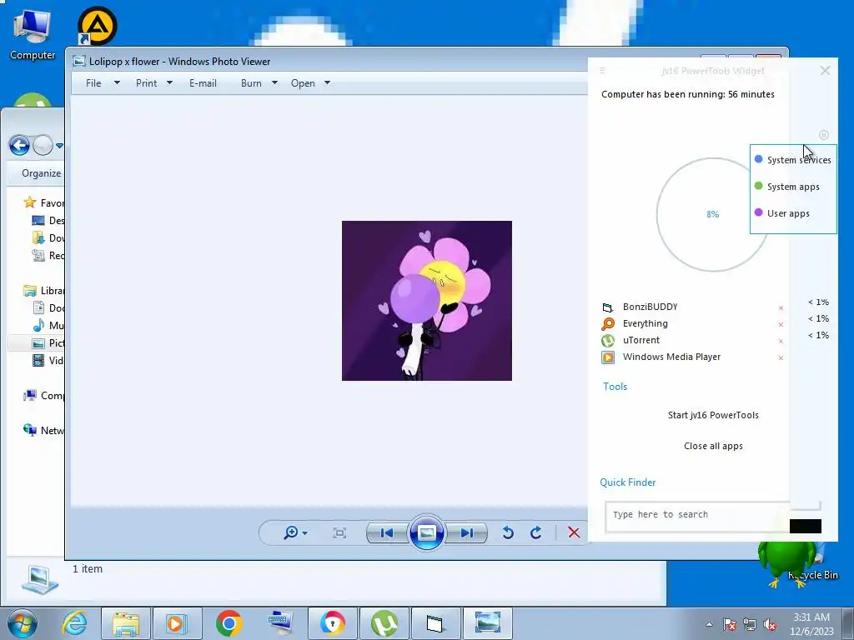Close Everything with its red x
Image resolution: width=854 pixels, height=640 pixels.
pyautogui.click(x=781, y=324)
